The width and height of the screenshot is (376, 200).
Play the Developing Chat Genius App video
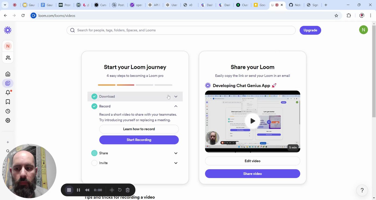(253, 121)
